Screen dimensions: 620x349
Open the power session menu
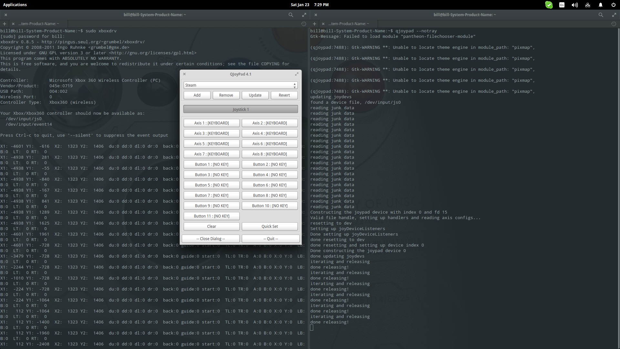pos(613,5)
